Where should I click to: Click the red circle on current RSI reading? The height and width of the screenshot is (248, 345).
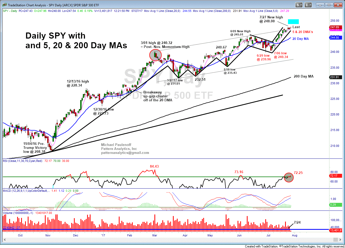tap(289, 177)
